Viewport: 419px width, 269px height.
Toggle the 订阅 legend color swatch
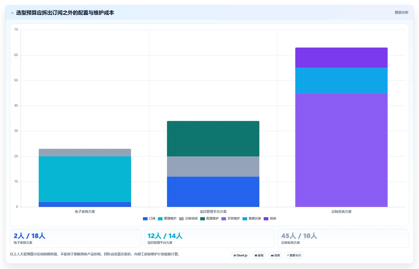coord(145,218)
